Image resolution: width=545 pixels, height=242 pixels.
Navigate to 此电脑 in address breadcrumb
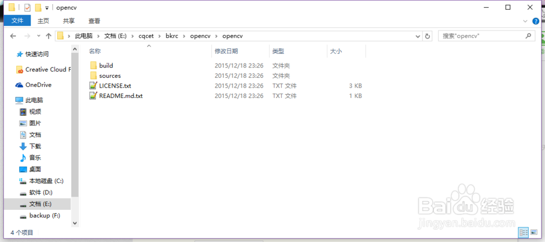83,36
